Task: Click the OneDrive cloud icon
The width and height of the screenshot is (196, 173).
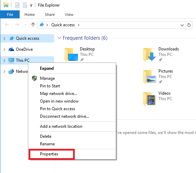Action: (x=11, y=49)
